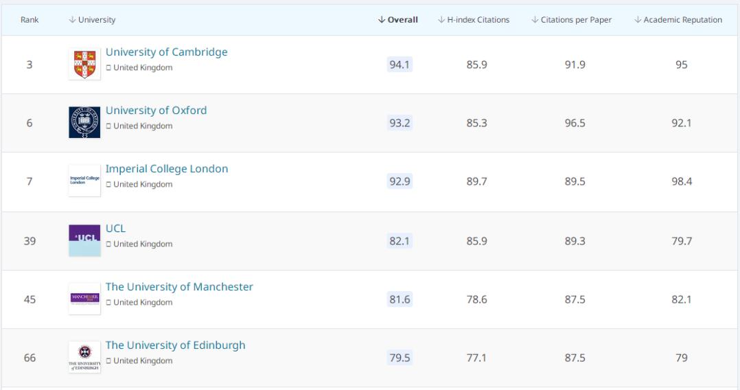Click the University of Manchester logo
This screenshot has height=390, width=740.
[84, 299]
